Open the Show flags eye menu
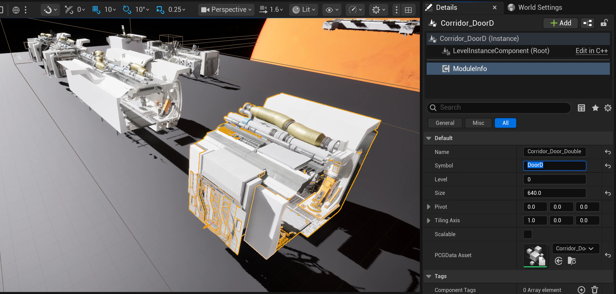Screen dimensions: 616x294 332,10
